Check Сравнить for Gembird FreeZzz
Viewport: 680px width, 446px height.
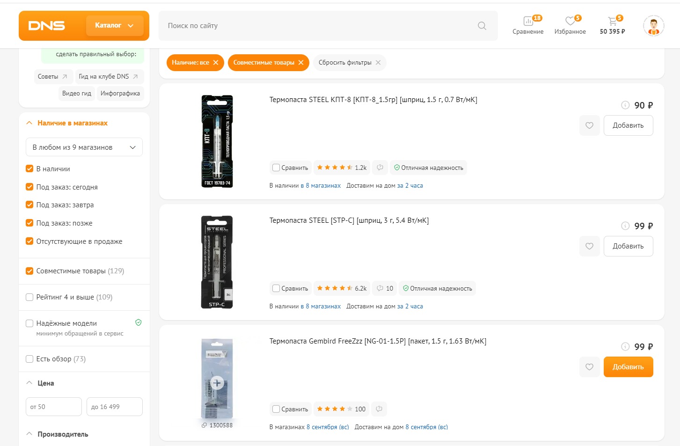point(276,409)
